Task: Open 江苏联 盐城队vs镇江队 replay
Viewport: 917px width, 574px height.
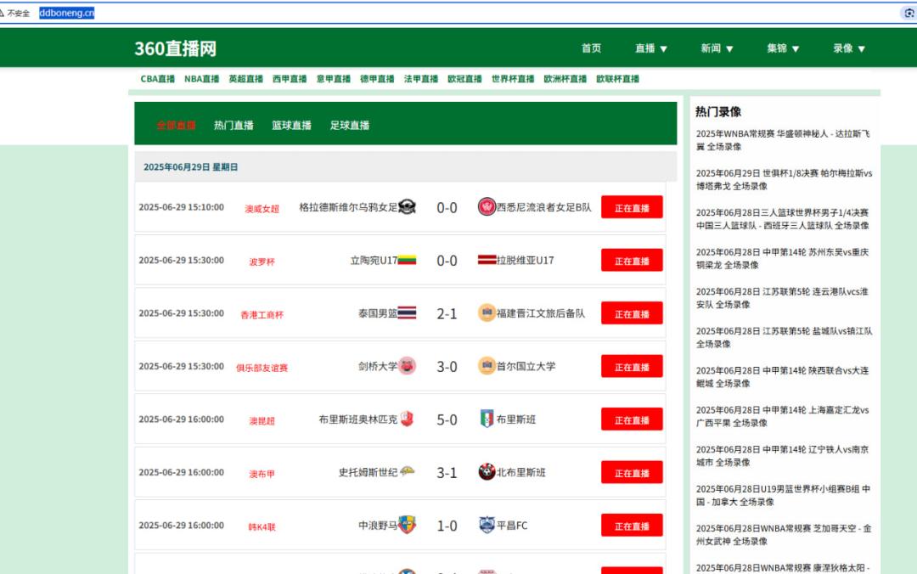Action: point(784,338)
